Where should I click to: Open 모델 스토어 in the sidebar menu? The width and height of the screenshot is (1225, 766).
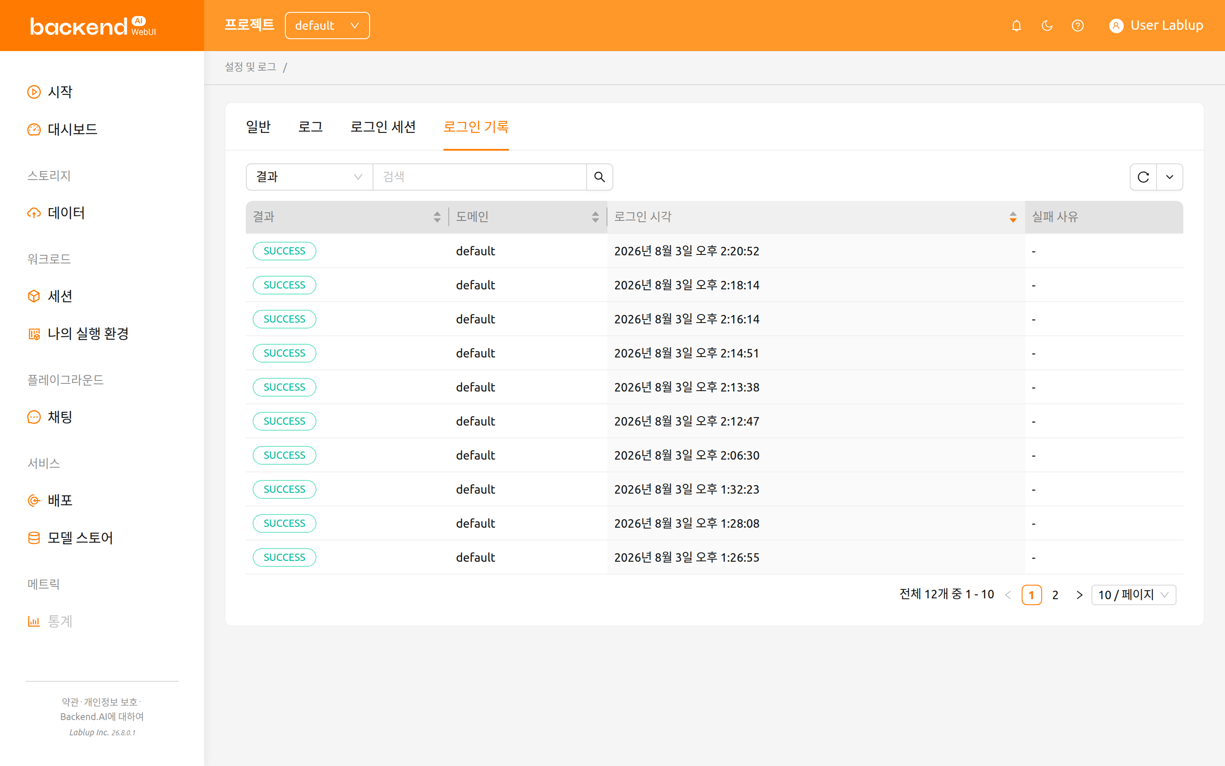coord(80,538)
